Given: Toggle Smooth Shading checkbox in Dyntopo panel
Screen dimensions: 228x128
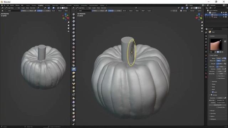Looking at the screenshot, I should pyautogui.click(x=217, y=107).
